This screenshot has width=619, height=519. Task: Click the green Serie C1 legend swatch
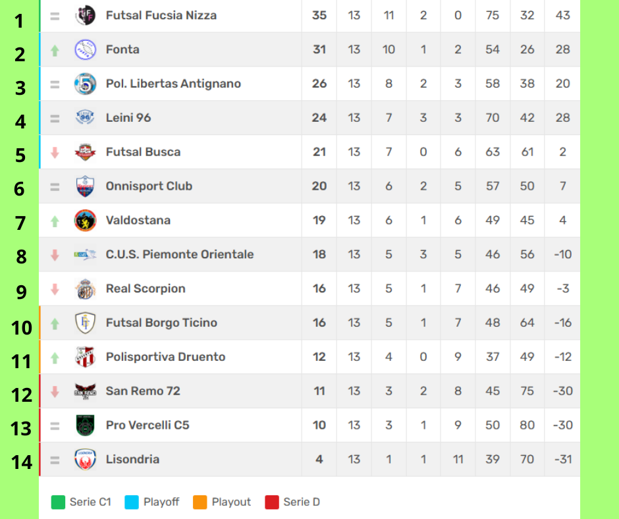click(58, 502)
